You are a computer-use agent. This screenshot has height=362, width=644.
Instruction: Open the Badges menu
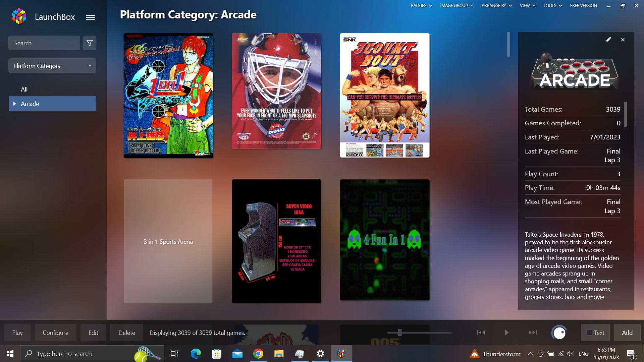(421, 5)
